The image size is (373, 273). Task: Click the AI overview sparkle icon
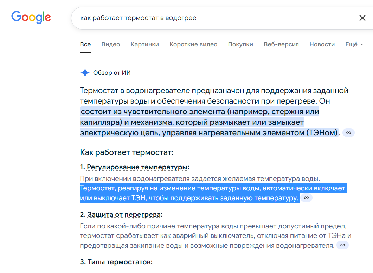click(85, 73)
